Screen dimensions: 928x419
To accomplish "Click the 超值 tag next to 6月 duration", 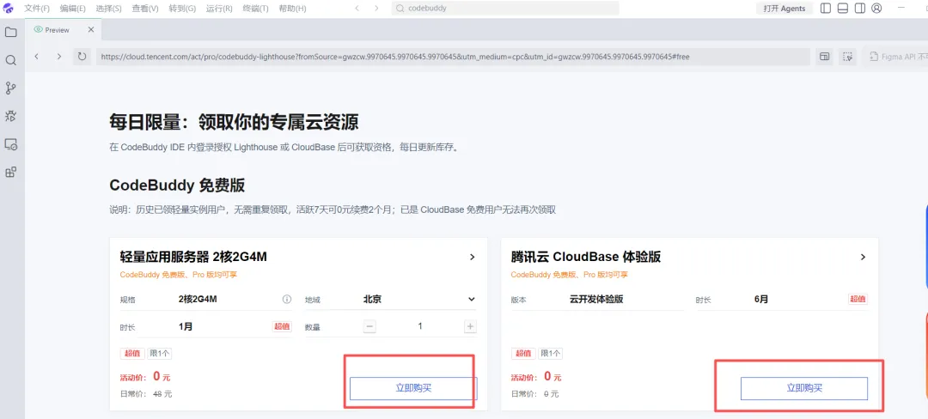I will (x=858, y=299).
